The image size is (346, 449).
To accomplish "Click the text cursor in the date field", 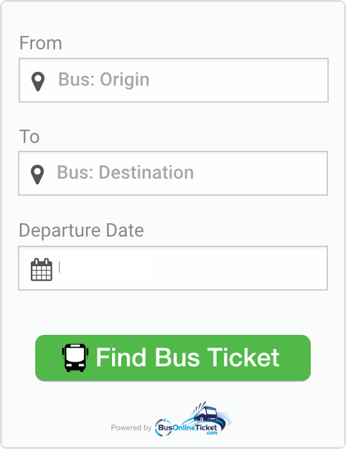I will (x=59, y=267).
